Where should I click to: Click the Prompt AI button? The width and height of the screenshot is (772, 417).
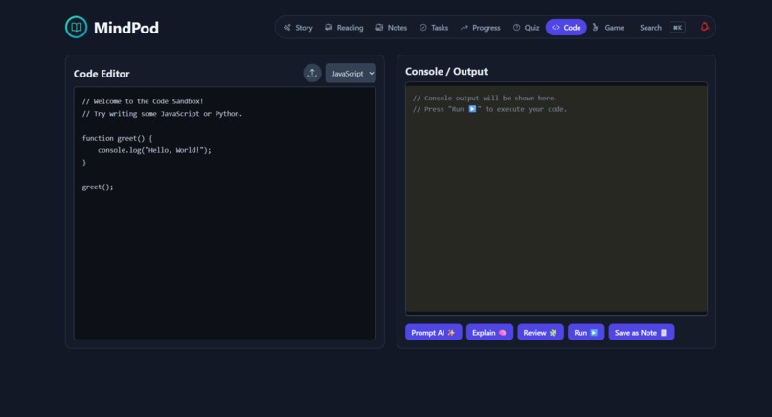[x=433, y=333]
